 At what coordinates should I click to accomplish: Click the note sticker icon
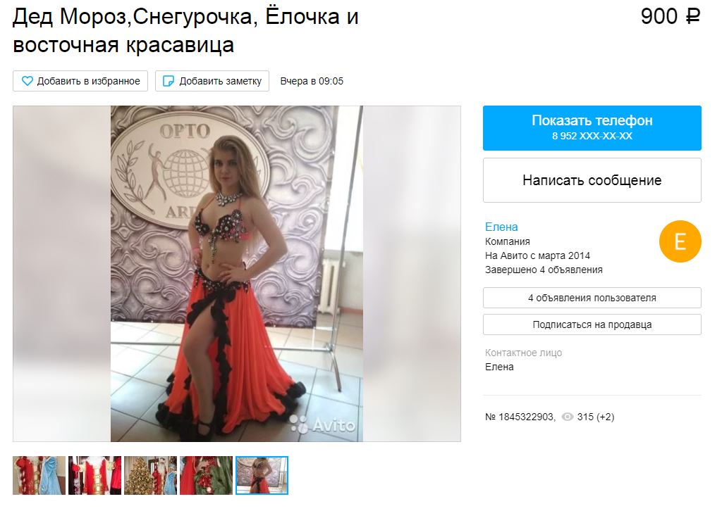tap(169, 81)
